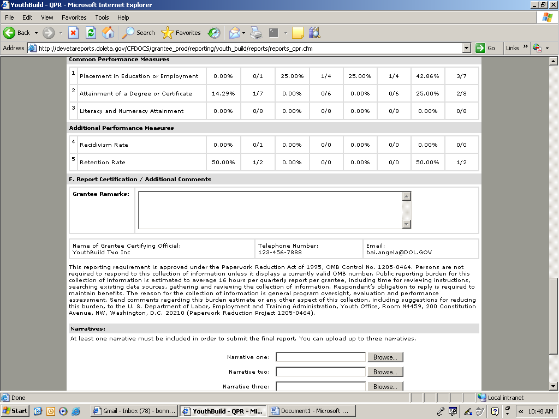Viewport: 559px width, 419px height.
Task: Click the Research books toolbar icon
Action: [x=314, y=33]
